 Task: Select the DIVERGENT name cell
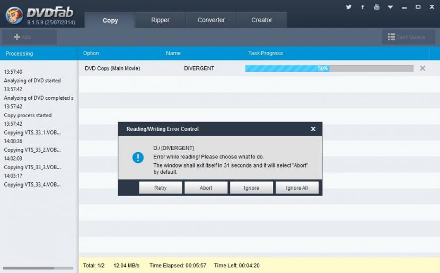[x=199, y=68]
